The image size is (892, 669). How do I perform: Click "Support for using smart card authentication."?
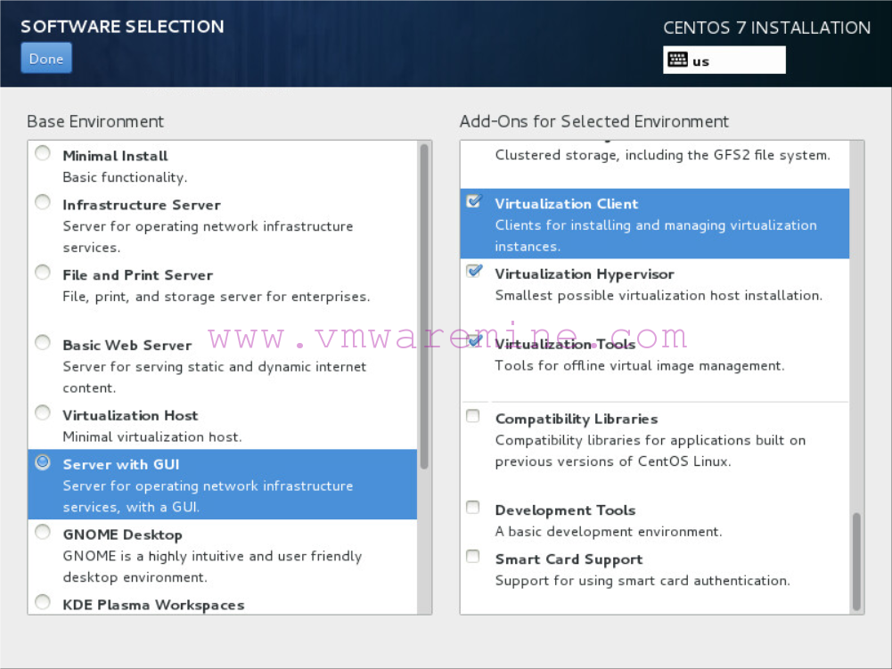coord(642,581)
